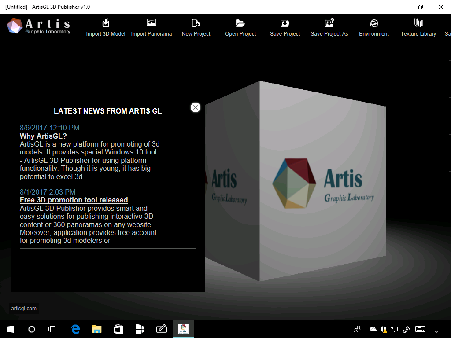This screenshot has height=338, width=451.
Task: Open the taskbar app beside Store
Action: pyautogui.click(x=140, y=329)
